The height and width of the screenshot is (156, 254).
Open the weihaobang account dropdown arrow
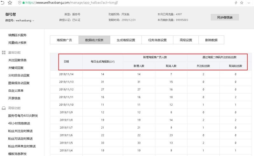(33, 21)
